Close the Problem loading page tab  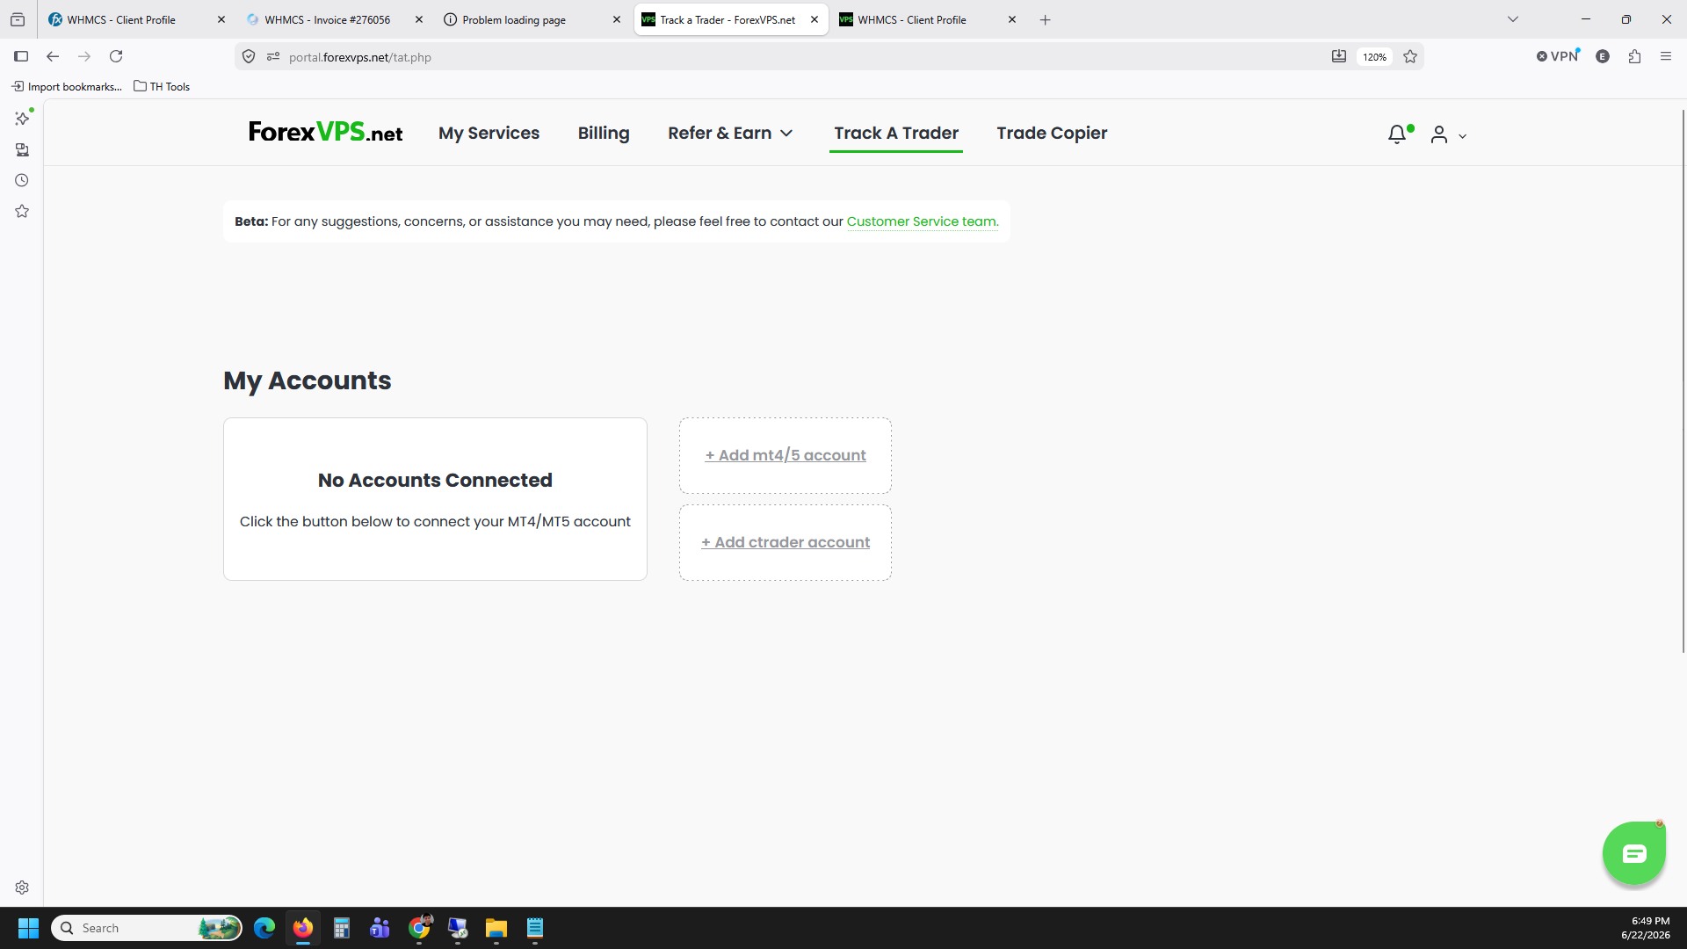tap(617, 19)
